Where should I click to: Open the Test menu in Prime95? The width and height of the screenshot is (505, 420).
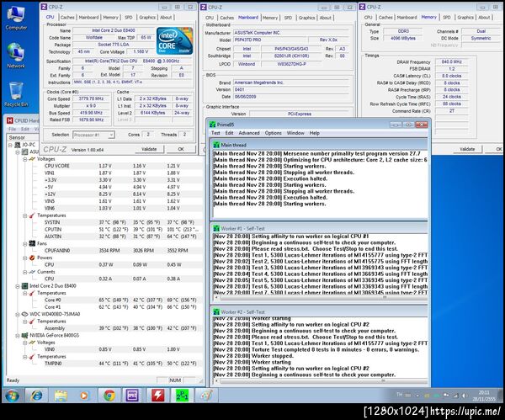point(215,133)
